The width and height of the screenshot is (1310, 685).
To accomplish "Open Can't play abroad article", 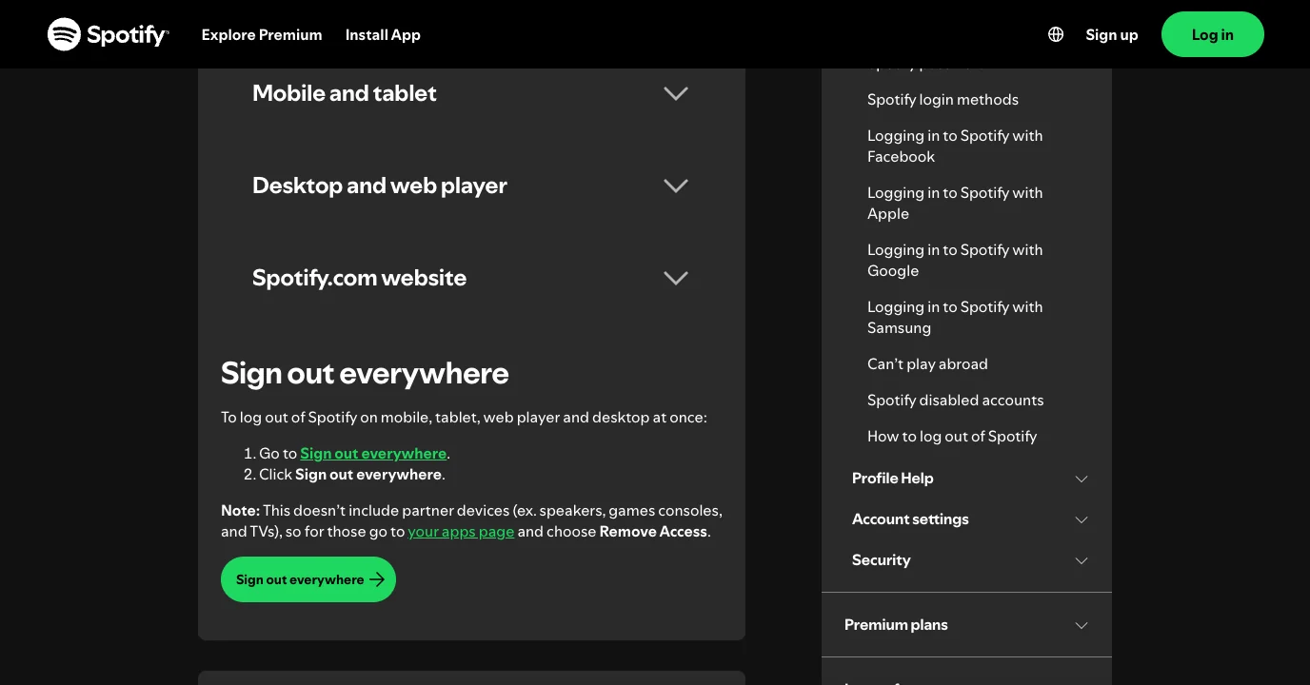I will tap(927, 364).
